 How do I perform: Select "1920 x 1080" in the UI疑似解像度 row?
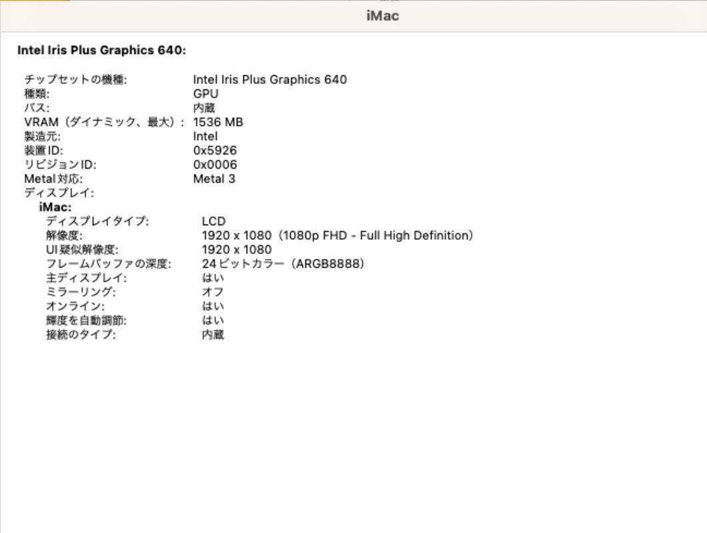point(237,250)
